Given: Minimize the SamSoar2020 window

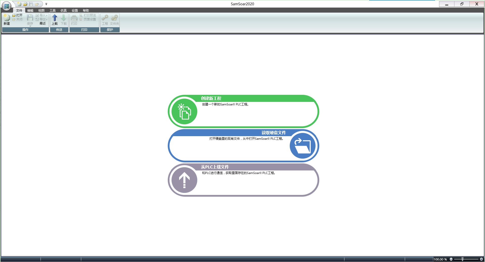Looking at the screenshot, I should click(x=447, y=4).
